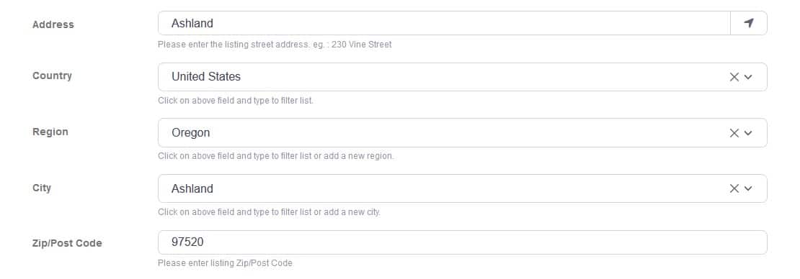Click the Region field label
The width and height of the screenshot is (800, 279).
pyautogui.click(x=50, y=132)
